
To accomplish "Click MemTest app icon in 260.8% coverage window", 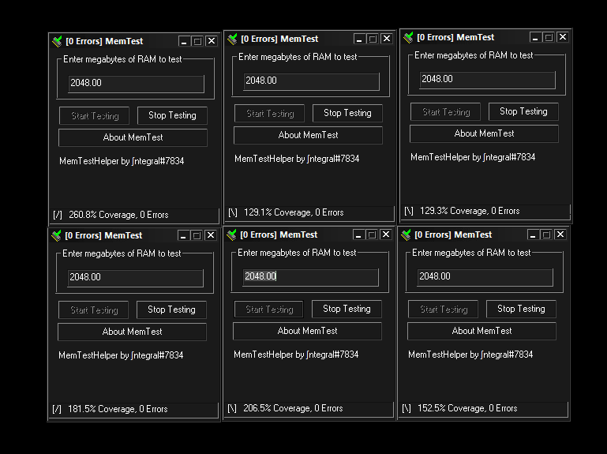I will 58,41.
